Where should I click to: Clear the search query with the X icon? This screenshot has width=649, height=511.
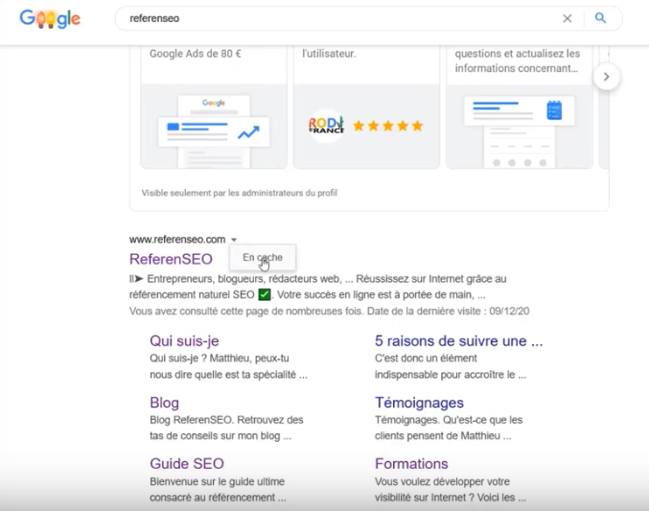coord(568,18)
